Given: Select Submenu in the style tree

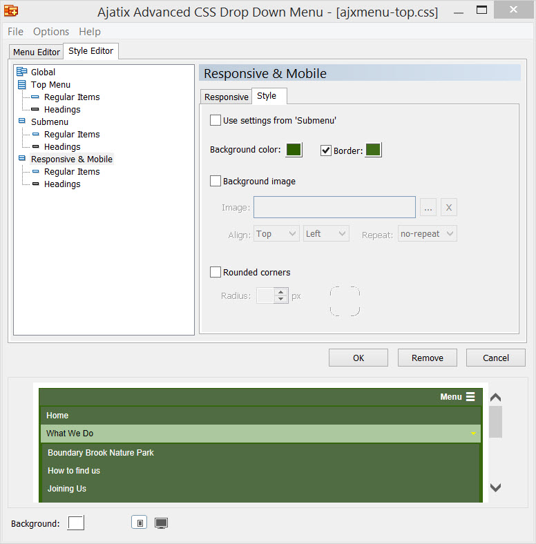Looking at the screenshot, I should point(50,122).
